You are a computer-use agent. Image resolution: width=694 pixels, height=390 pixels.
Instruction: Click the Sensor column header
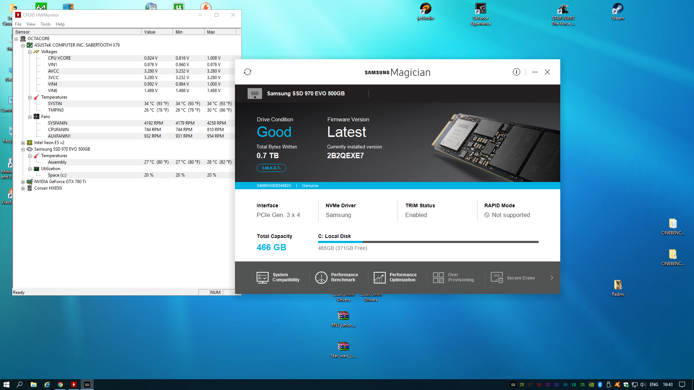pos(77,32)
